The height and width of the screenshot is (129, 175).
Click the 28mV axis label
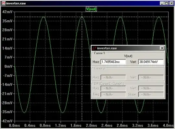tap(7, 30)
